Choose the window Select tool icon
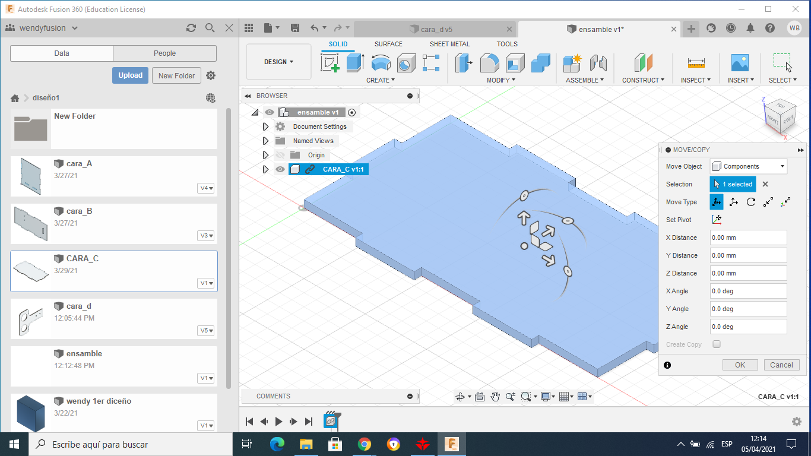 pos(783,62)
